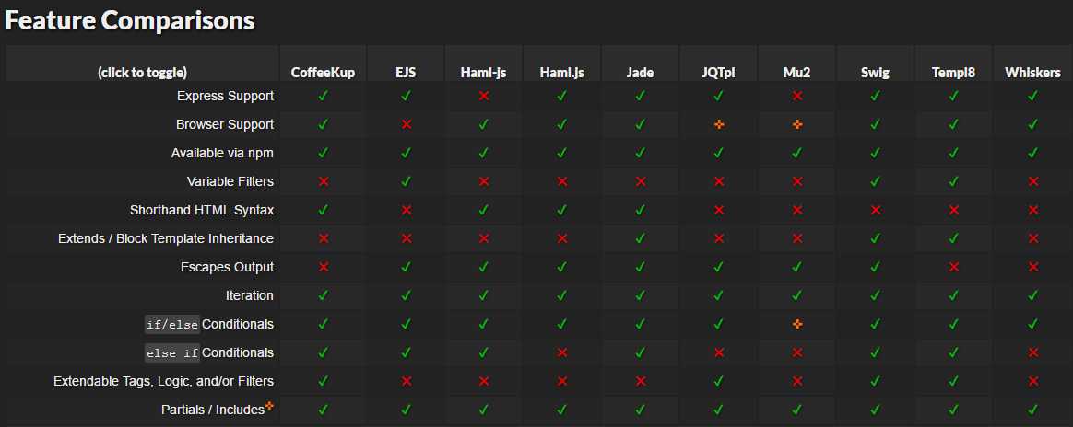Click the Available via npm row label
Screen dimensions: 1073x427
[222, 153]
